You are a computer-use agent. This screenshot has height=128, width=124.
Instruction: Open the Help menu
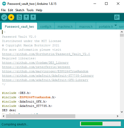(39, 10)
